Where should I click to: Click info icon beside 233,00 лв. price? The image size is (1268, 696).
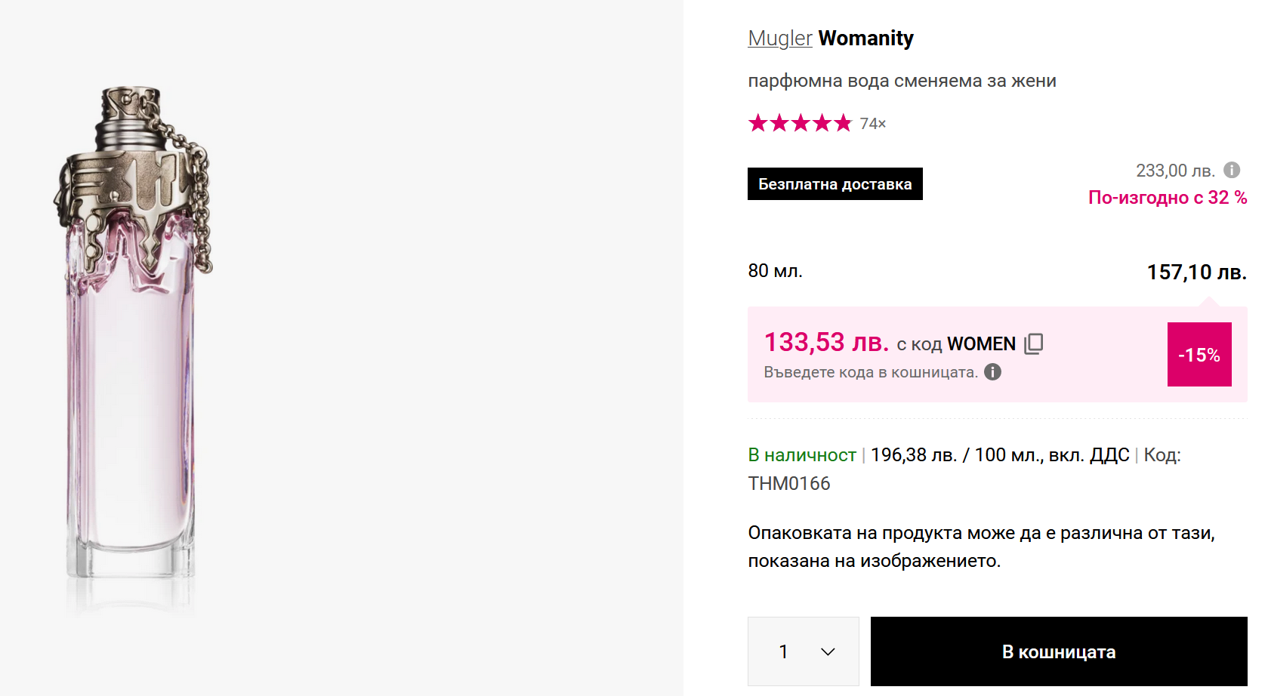[1232, 170]
